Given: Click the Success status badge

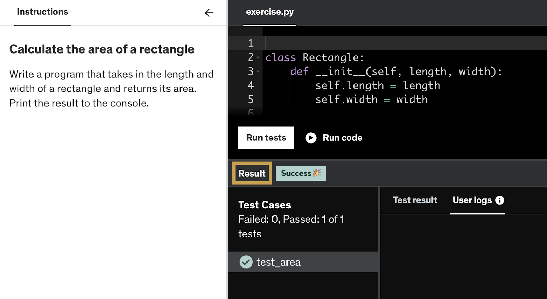Looking at the screenshot, I should (296, 173).
